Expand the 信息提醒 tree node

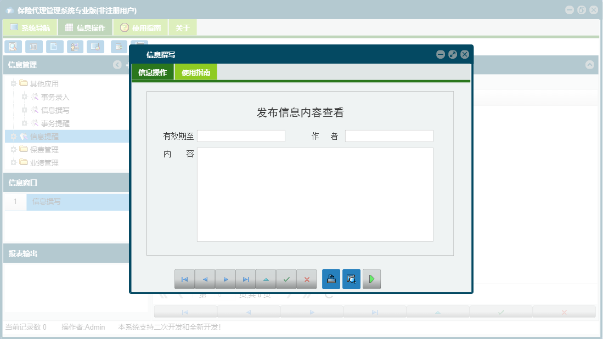pyautogui.click(x=14, y=137)
